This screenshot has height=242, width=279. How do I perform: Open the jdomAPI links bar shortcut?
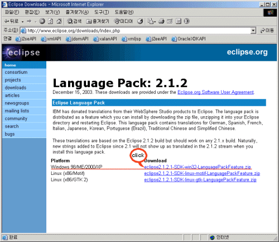point(77,39)
